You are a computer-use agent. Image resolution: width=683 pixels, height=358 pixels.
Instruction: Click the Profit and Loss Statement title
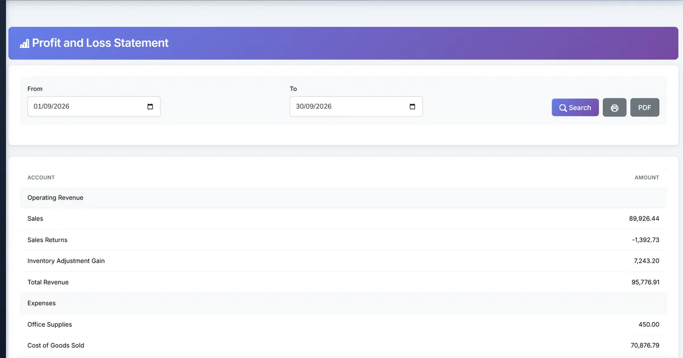pyautogui.click(x=100, y=43)
